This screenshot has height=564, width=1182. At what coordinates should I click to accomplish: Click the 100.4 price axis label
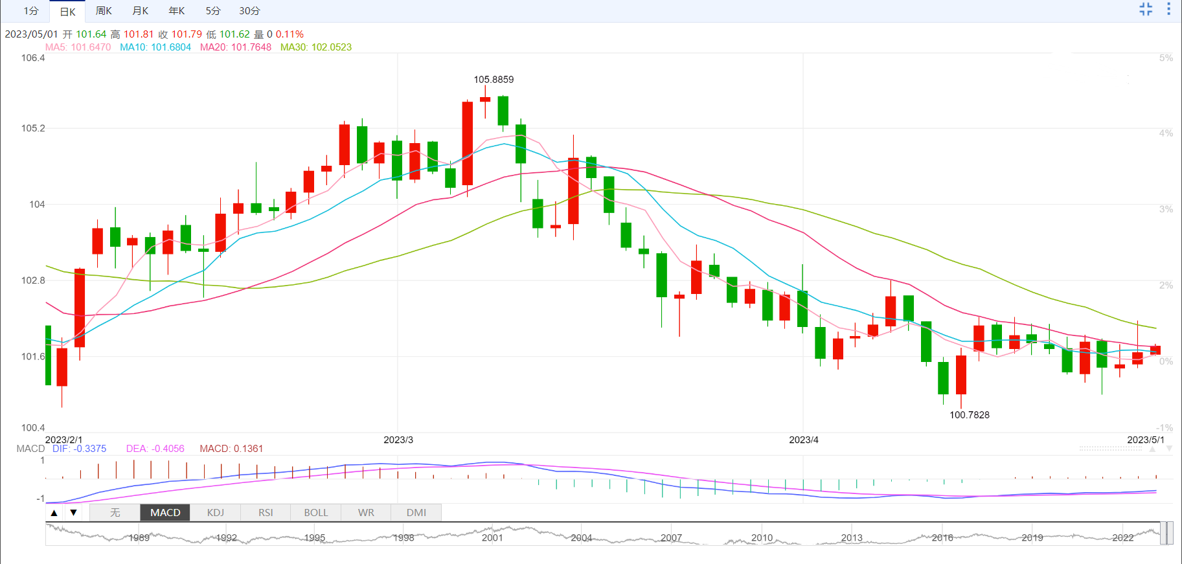click(33, 427)
